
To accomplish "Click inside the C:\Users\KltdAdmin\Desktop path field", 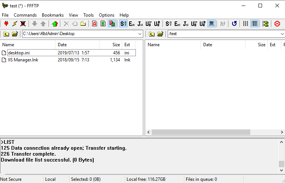I will (x=80, y=34).
